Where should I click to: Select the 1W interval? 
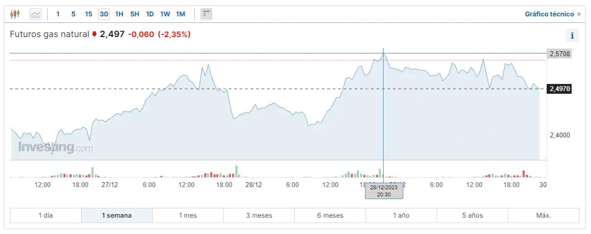(165, 14)
